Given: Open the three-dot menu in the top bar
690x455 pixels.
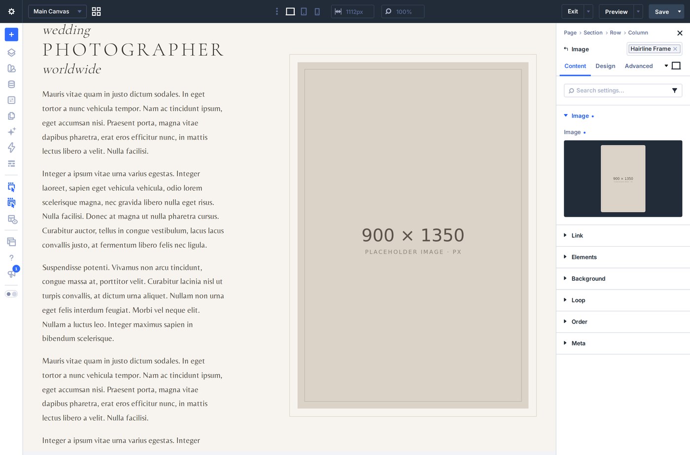Looking at the screenshot, I should [276, 11].
